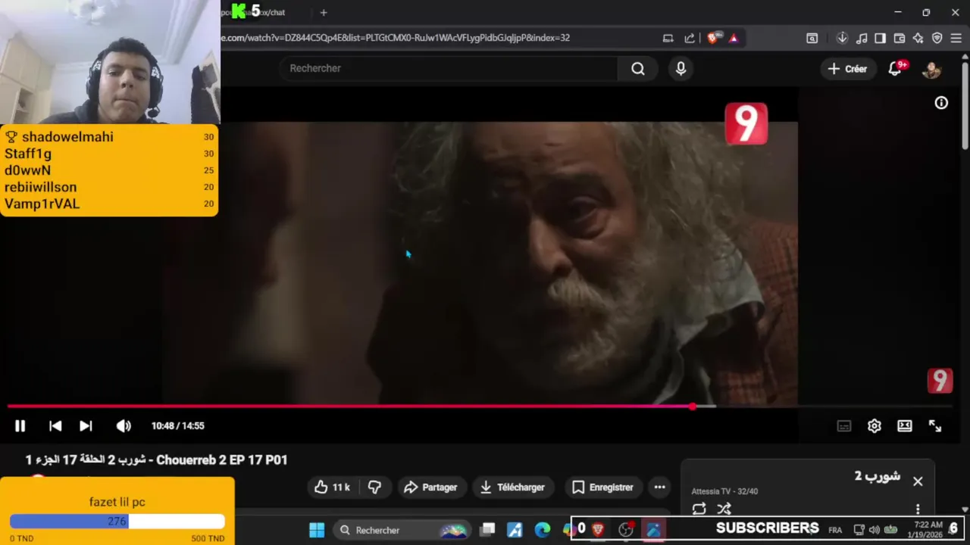This screenshot has width=970, height=545.
Task: Mute the video volume
Action: (124, 426)
